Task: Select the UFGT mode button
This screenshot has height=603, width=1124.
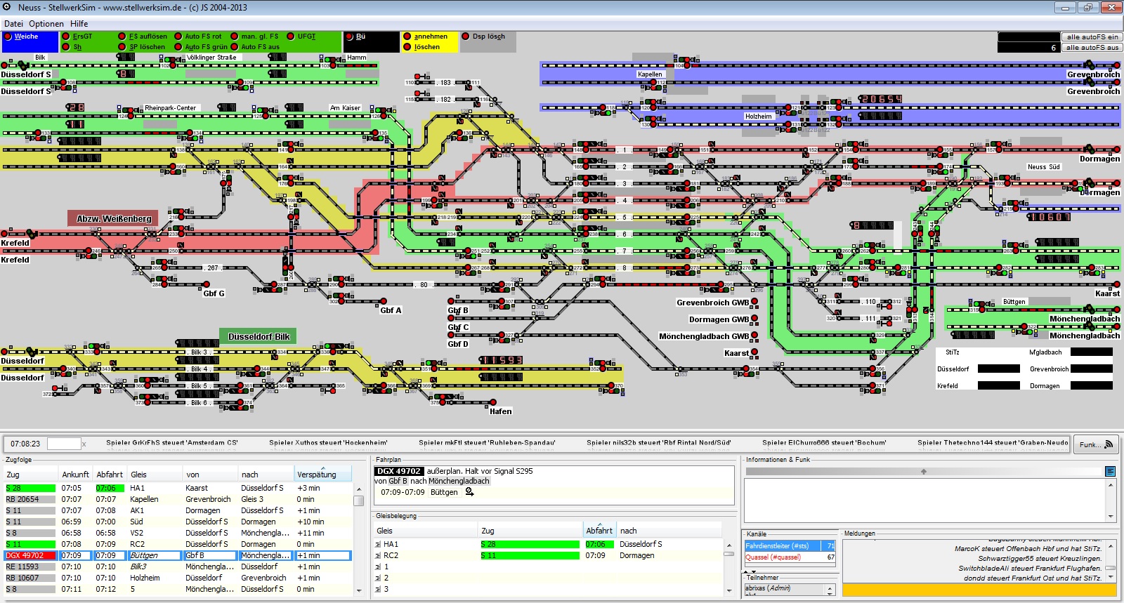Action: tap(301, 37)
